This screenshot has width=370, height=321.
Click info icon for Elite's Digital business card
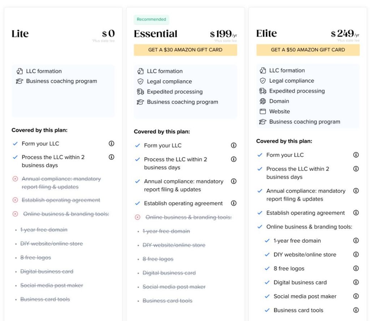point(356,282)
